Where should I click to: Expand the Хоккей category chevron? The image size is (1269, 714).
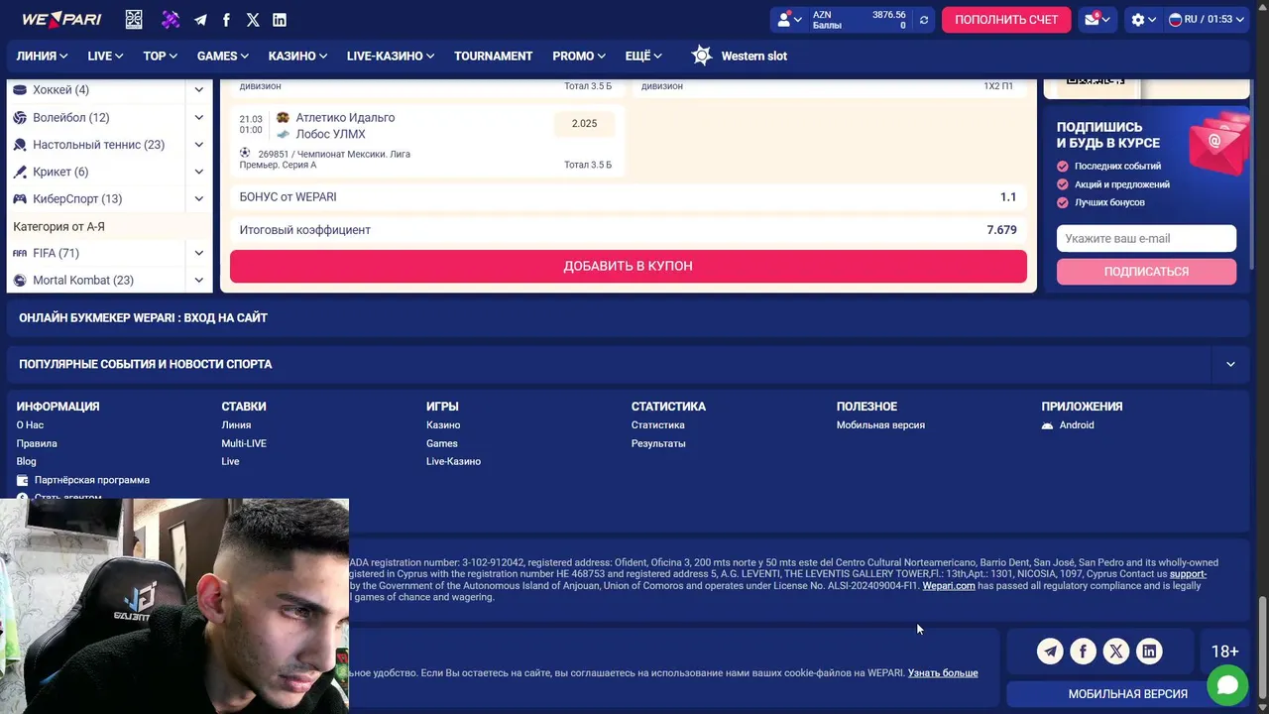(x=199, y=90)
